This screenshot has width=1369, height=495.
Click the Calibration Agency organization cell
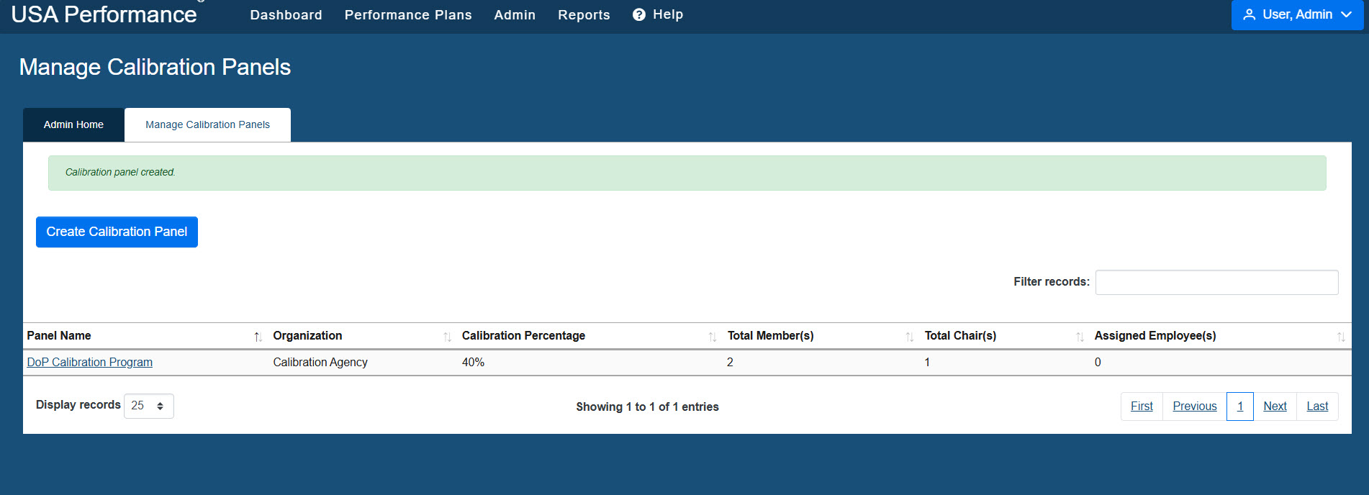[x=320, y=362]
